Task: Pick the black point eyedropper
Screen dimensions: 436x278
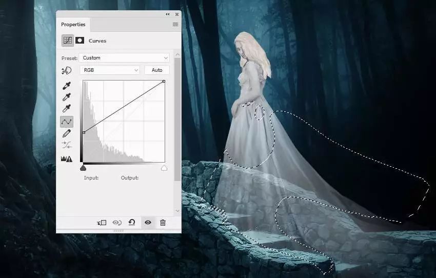Action: [x=67, y=86]
